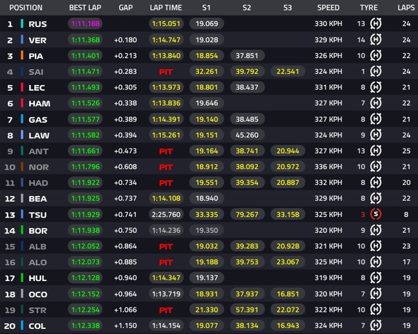Click the TYRE column header
Screen dimensions: 418x334
coord(369,8)
